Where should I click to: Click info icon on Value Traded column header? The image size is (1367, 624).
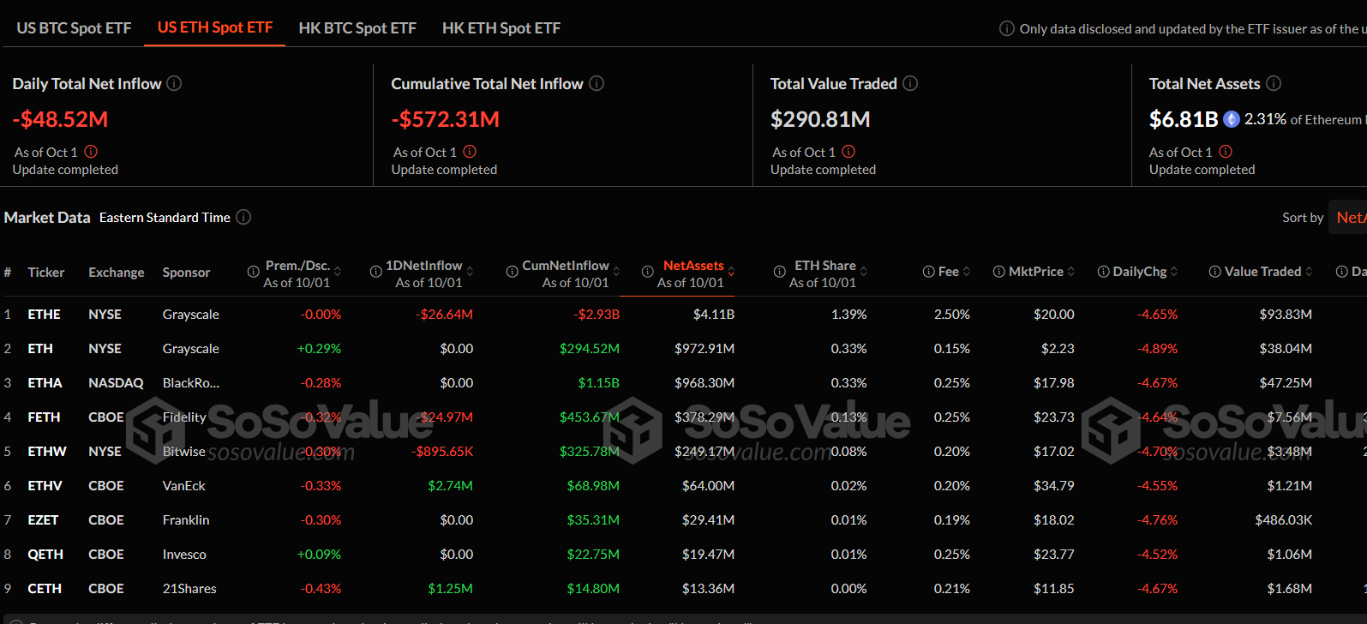tap(1215, 272)
